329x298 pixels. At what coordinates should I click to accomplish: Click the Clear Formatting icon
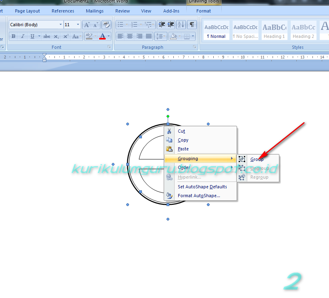[106, 24]
